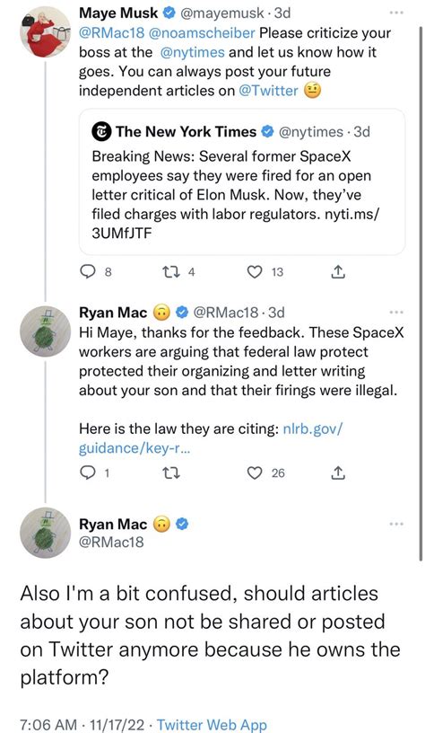This screenshot has width=425, height=733.
Task: Open the quoted New York Times tweet
Action: coord(242,181)
